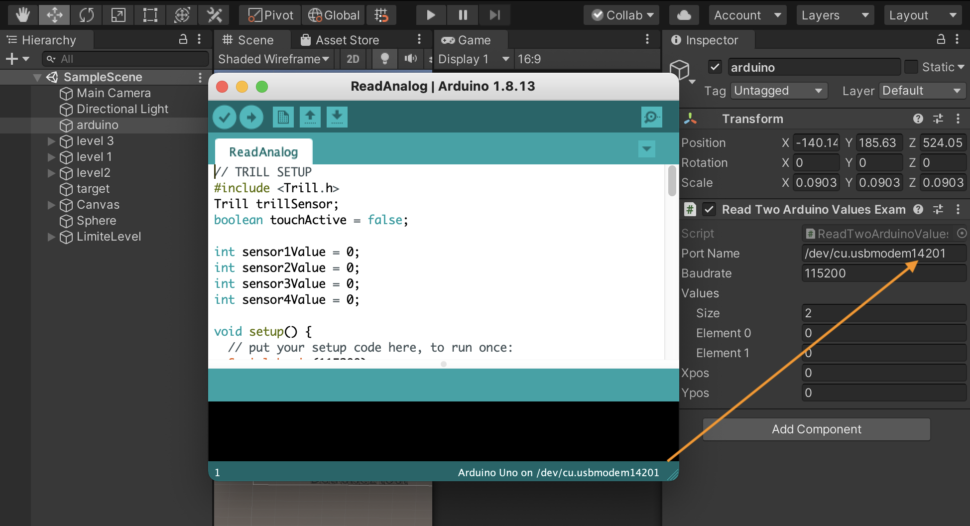Image resolution: width=970 pixels, height=526 pixels.
Task: Edit the Port Name field
Action: pos(884,254)
